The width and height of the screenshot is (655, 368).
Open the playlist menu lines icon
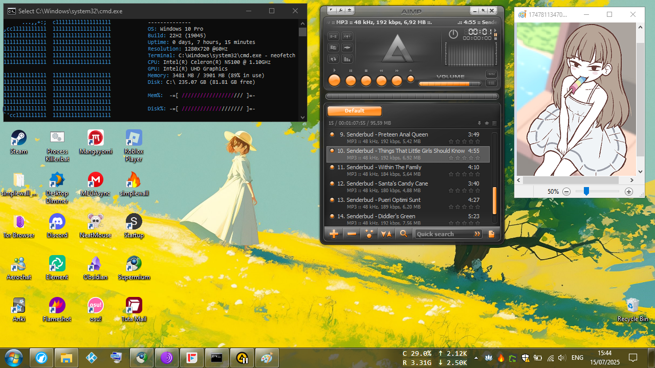click(494, 123)
